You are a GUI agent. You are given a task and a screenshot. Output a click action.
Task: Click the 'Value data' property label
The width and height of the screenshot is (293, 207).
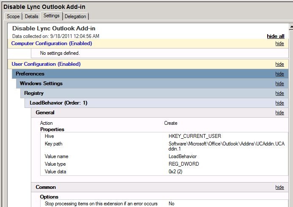click(55, 172)
